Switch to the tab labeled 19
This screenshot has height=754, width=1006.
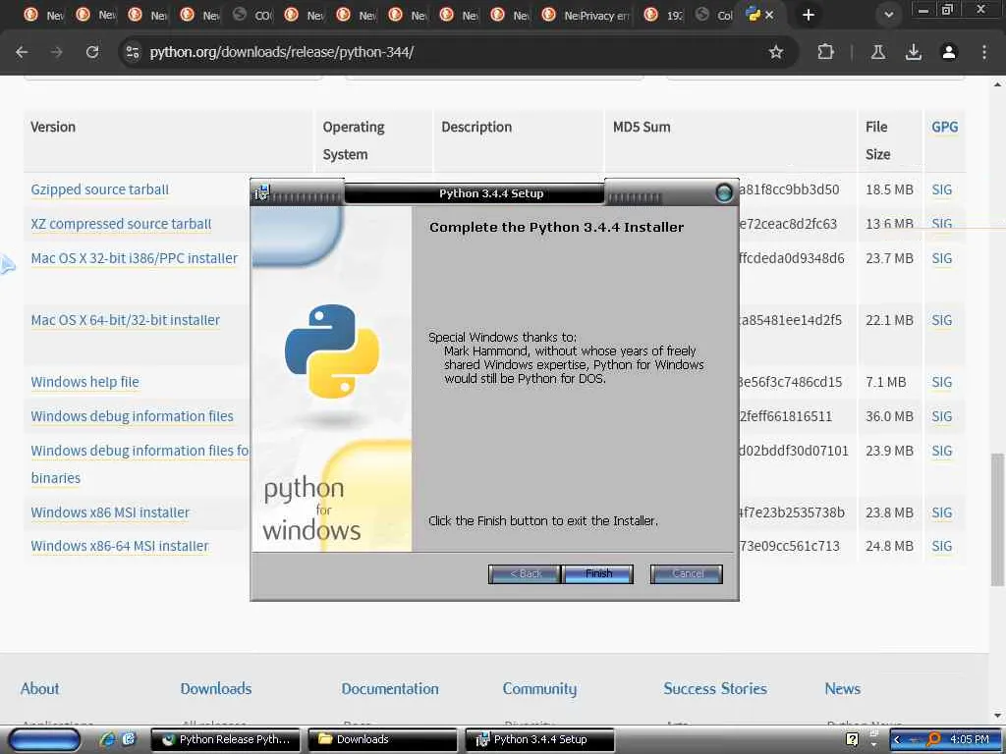click(x=665, y=15)
